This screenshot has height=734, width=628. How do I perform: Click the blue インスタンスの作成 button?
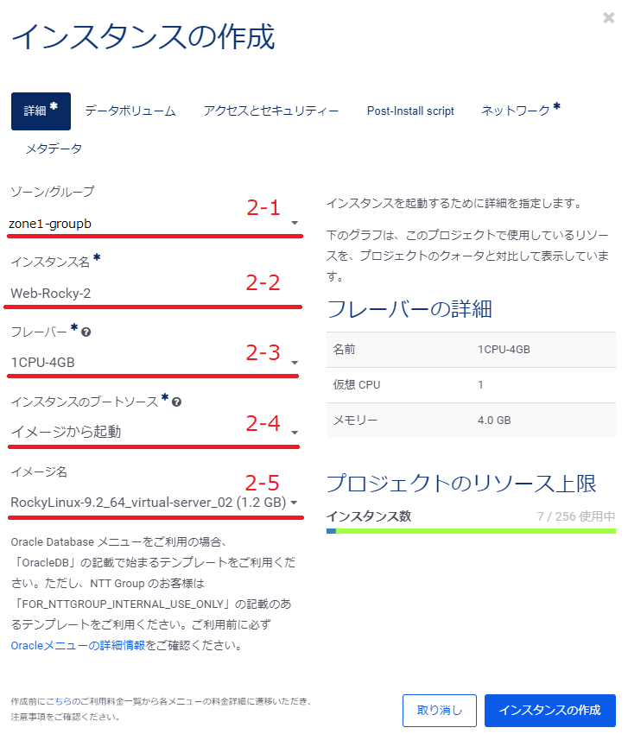[549, 710]
